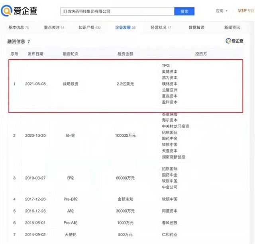Click the date 2021-06-08
The image size is (255, 244).
click(35, 84)
